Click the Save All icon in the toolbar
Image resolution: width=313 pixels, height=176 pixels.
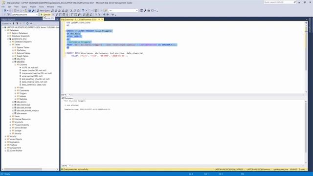33,11
